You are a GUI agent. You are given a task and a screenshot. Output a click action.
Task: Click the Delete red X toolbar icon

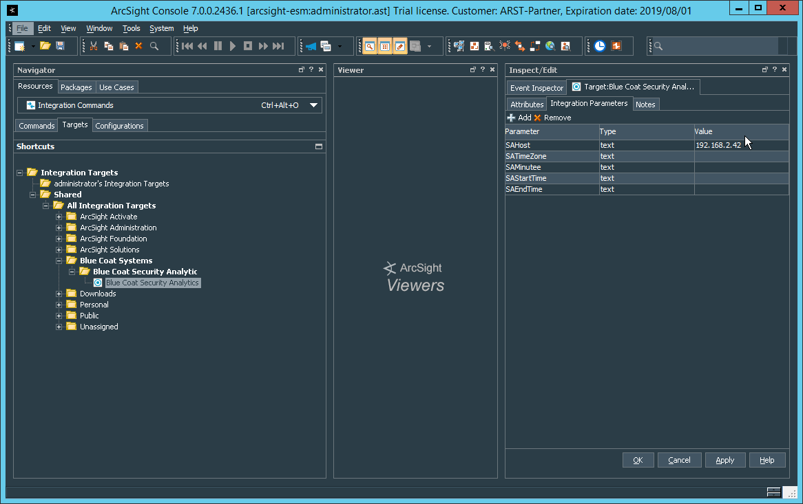click(x=138, y=46)
